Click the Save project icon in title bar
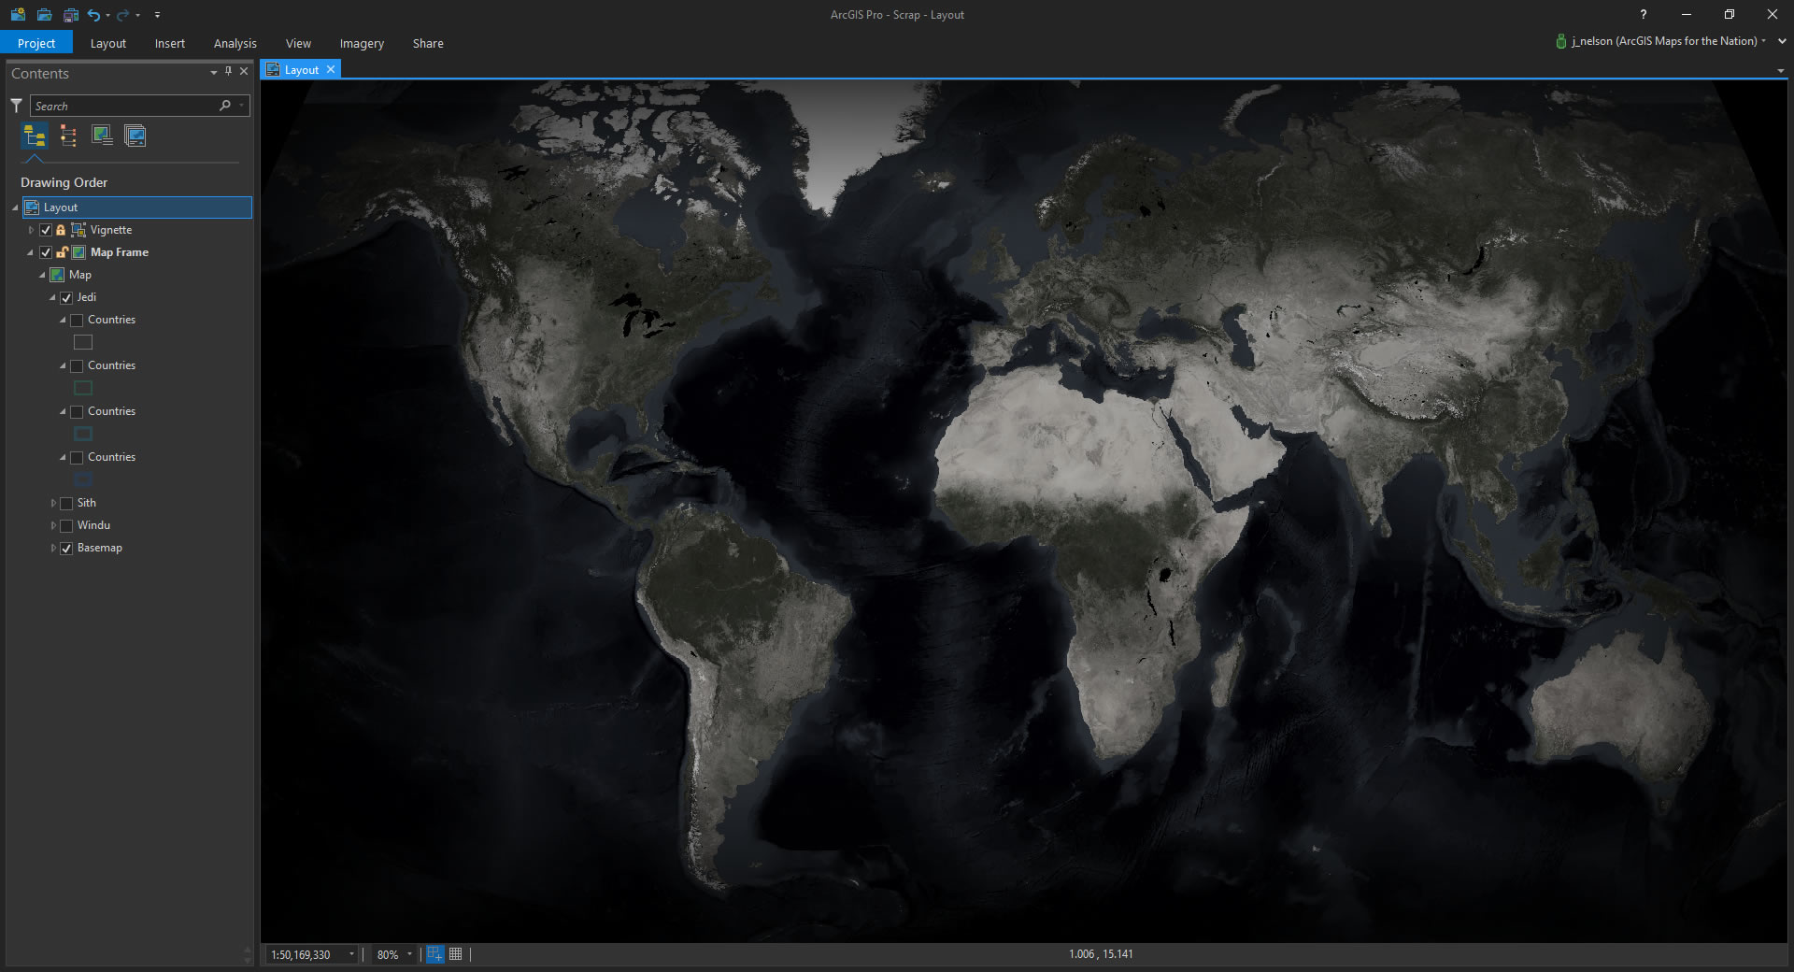Viewport: 1794px width, 972px height. pos(70,15)
